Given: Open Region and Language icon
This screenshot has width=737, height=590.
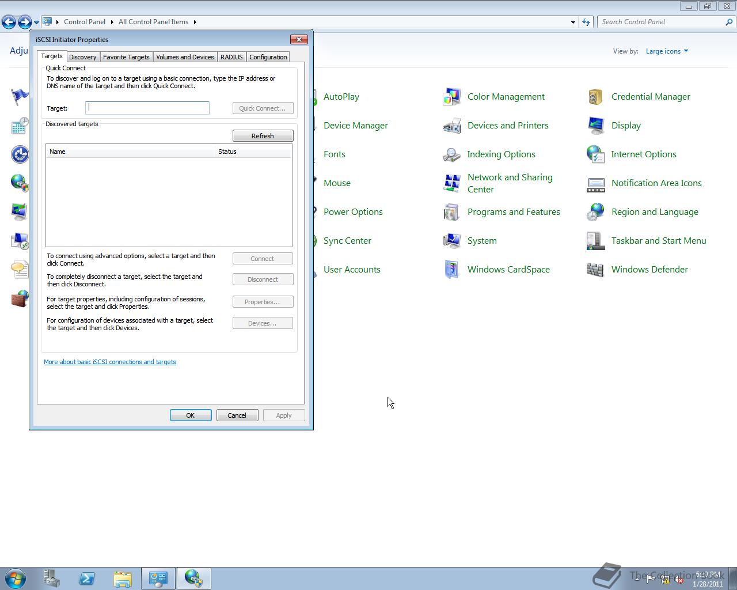Looking at the screenshot, I should [x=596, y=212].
